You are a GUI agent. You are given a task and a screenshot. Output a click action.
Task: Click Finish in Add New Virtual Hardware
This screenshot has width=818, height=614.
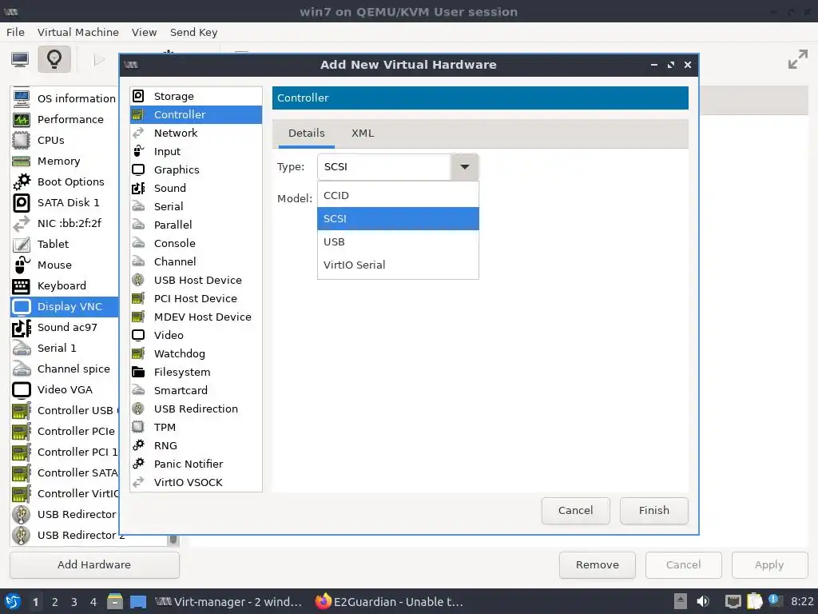[653, 510]
